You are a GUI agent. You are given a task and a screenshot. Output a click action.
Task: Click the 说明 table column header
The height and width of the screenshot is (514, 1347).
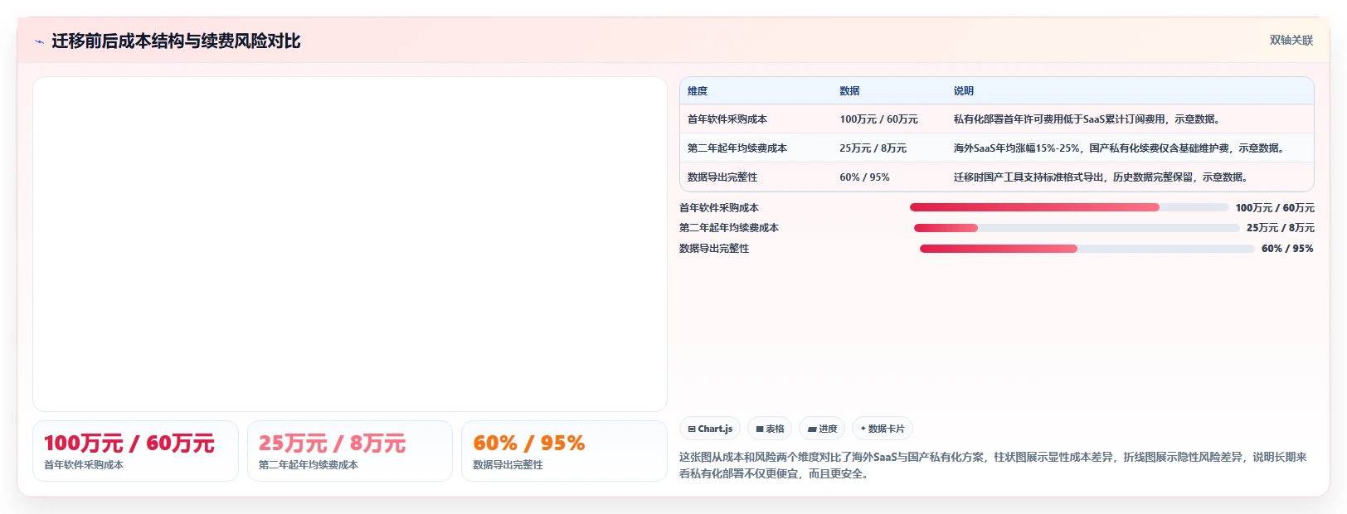(x=963, y=91)
